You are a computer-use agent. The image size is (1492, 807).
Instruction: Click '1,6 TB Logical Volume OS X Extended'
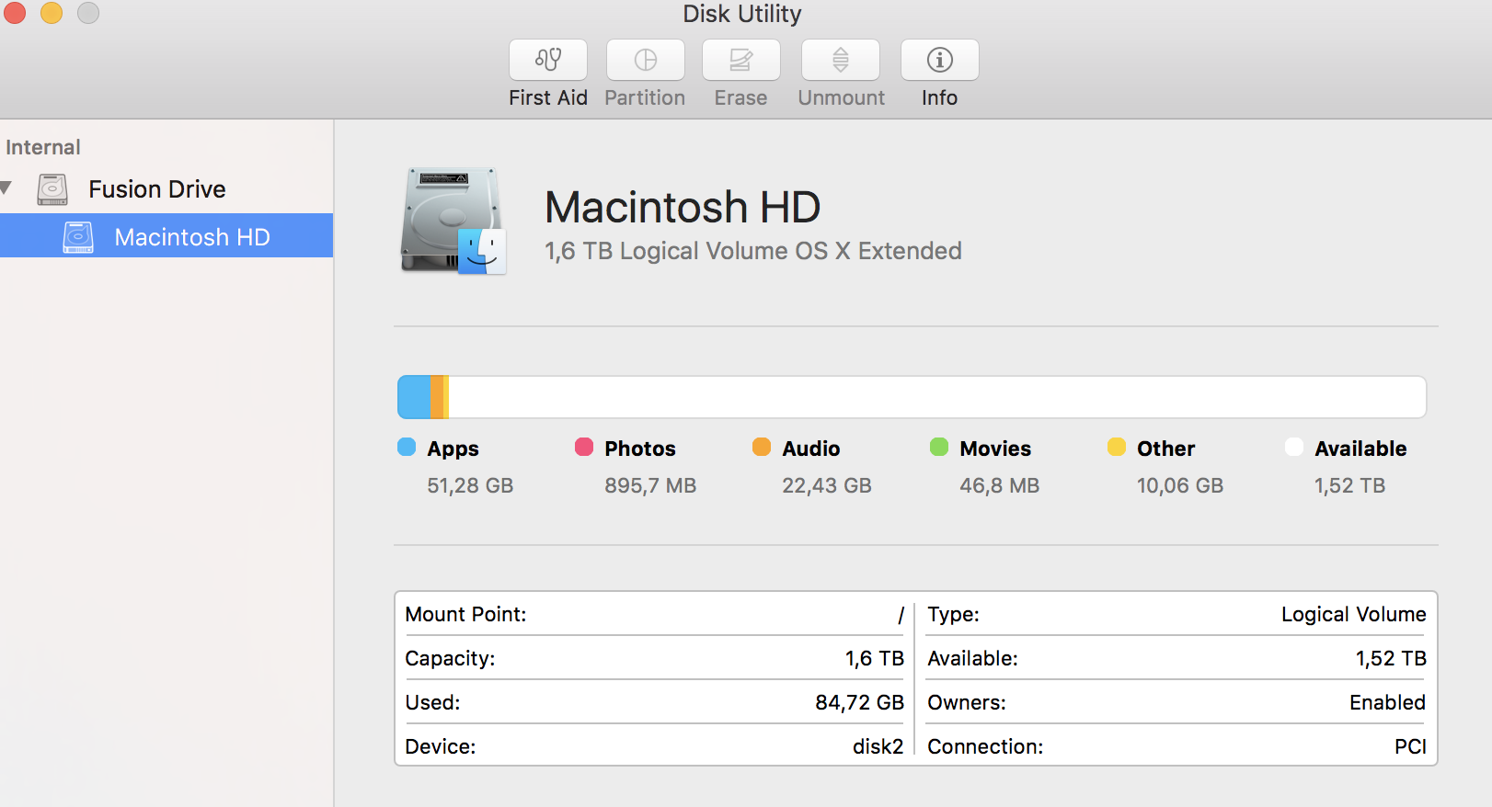753,251
